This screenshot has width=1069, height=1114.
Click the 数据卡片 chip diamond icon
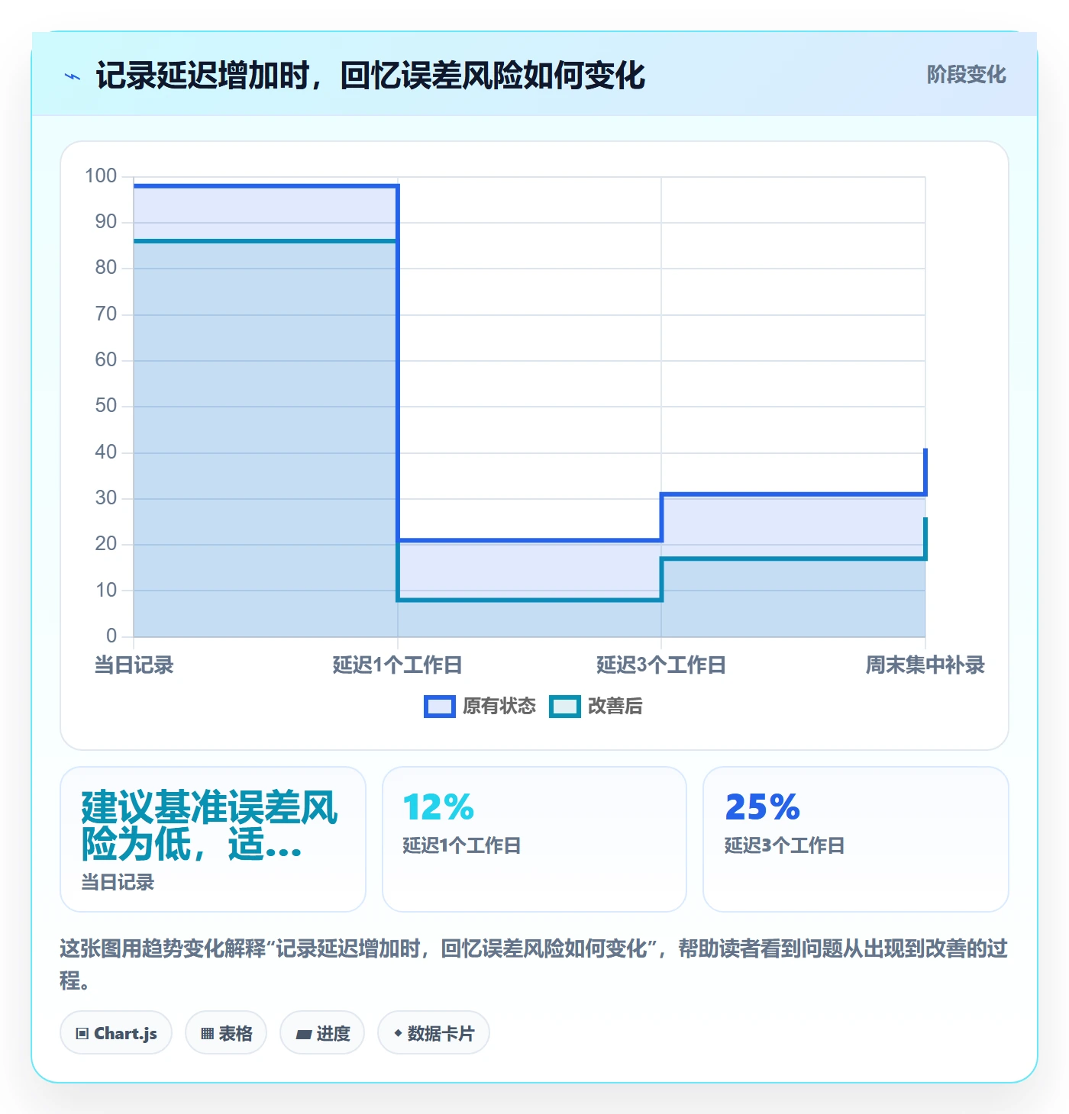click(398, 1033)
